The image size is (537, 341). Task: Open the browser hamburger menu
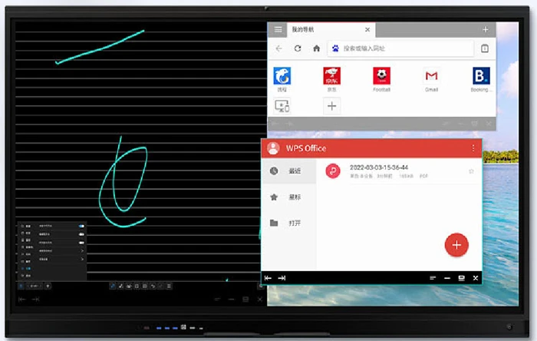(x=278, y=30)
